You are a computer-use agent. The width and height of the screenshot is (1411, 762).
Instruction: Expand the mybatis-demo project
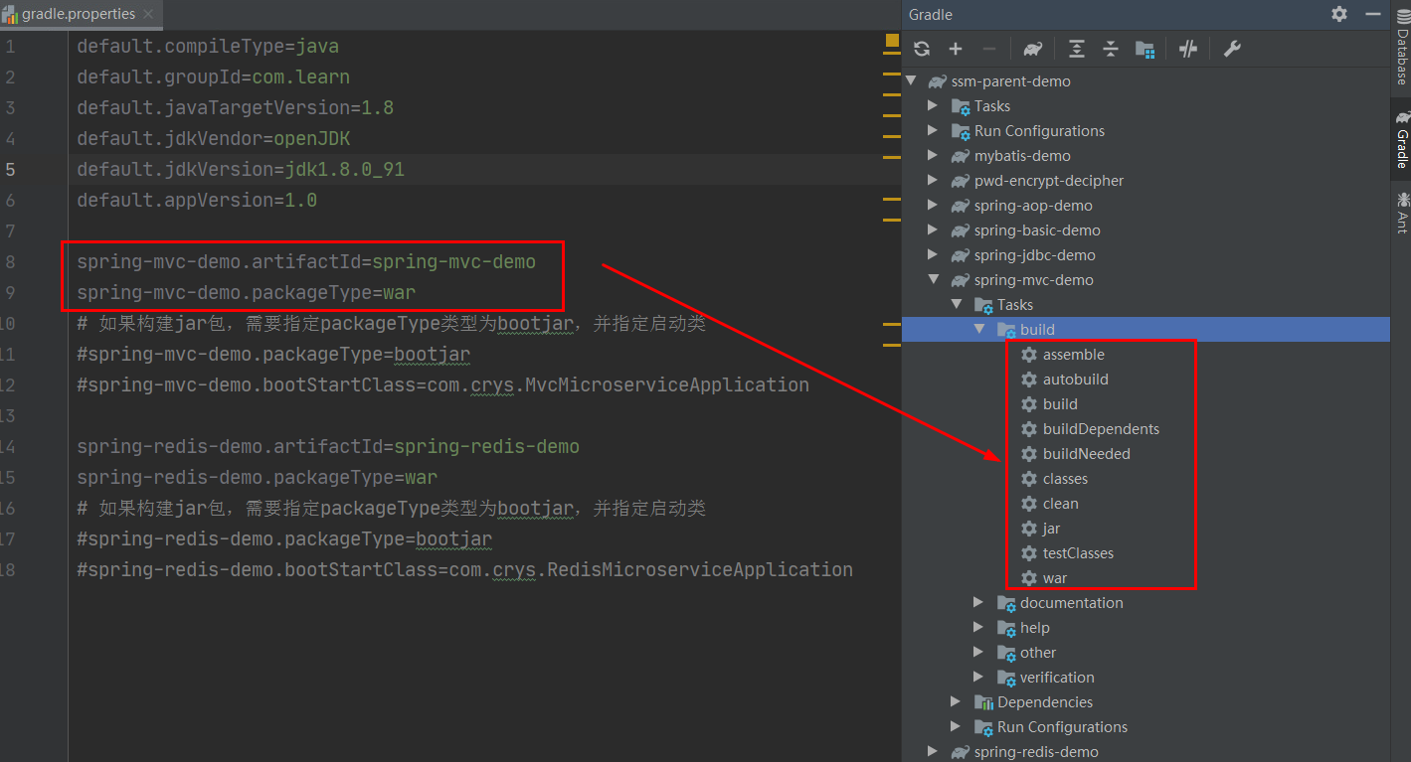tap(932, 156)
